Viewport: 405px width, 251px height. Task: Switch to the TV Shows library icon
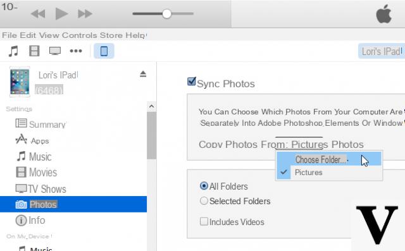55,51
